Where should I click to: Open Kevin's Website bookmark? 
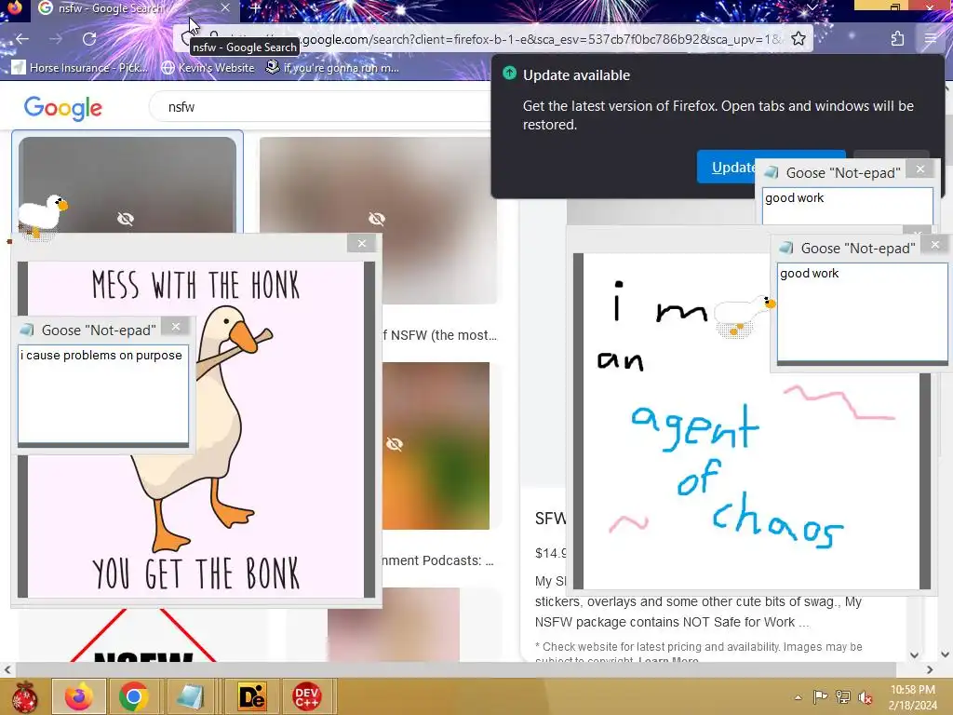coord(208,67)
